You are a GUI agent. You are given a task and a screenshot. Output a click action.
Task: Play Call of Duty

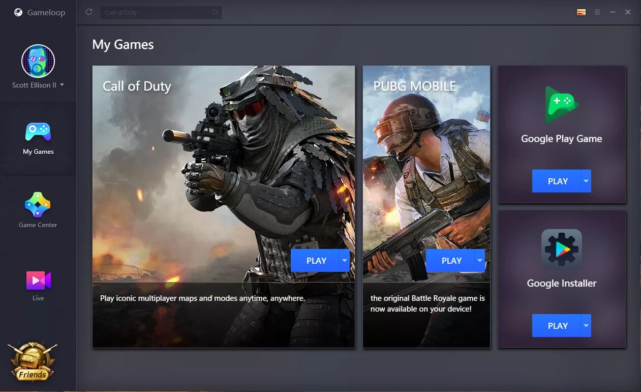[x=315, y=261]
